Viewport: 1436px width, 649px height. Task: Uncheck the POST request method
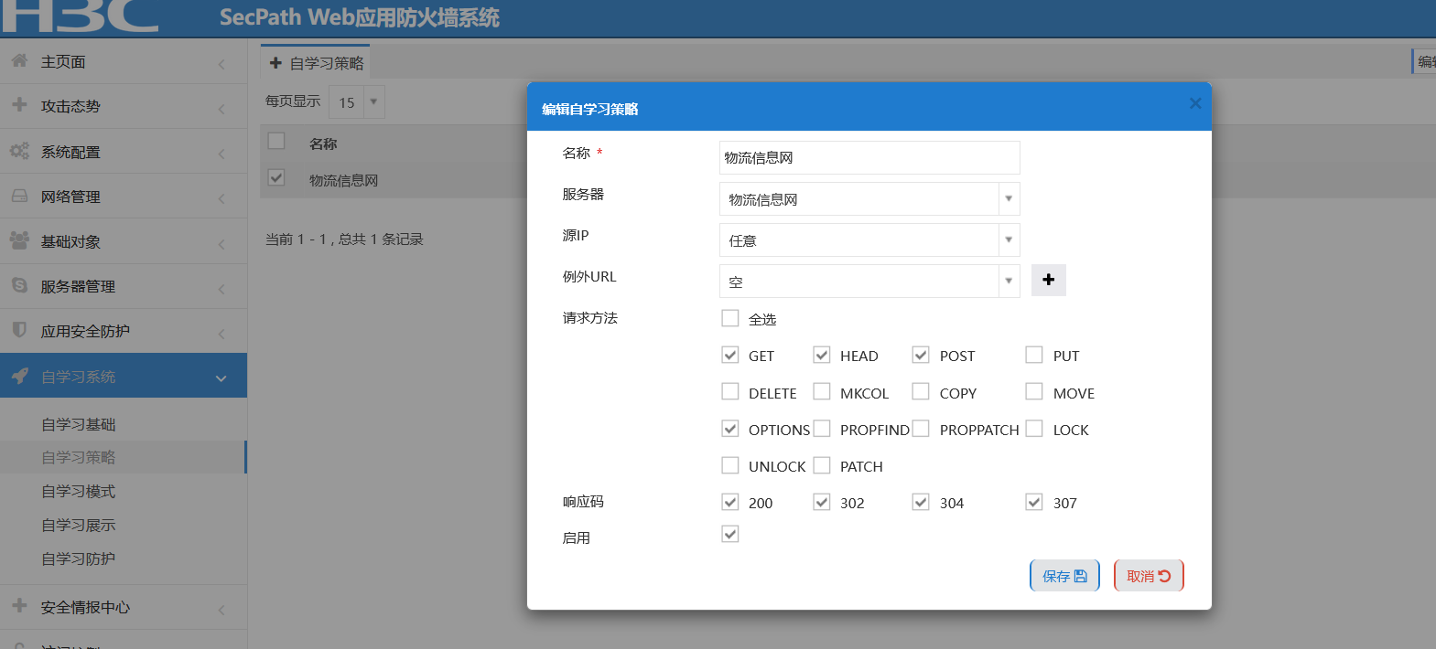921,355
